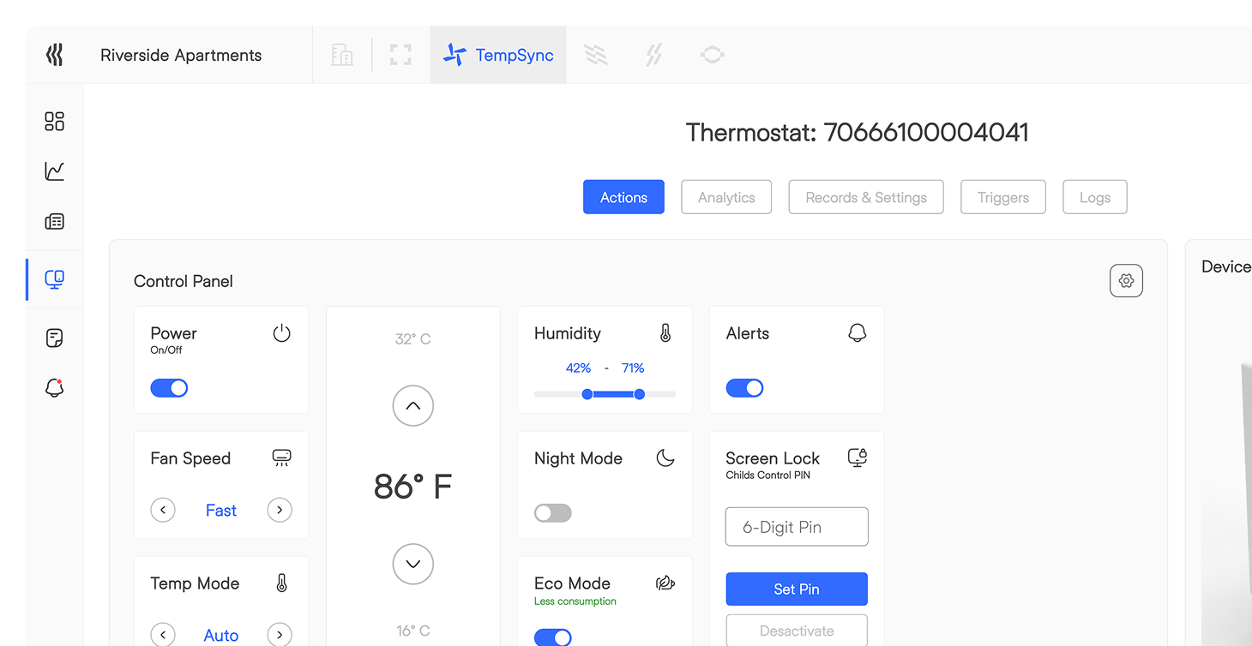Viewport: 1252px width, 646px height.
Task: Select next Fan Speed option
Action: pos(280,511)
